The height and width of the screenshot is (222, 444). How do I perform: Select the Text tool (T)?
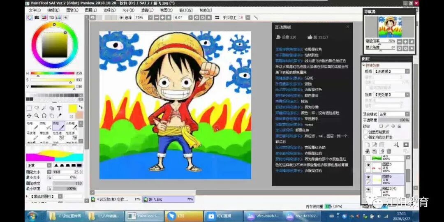59,108
